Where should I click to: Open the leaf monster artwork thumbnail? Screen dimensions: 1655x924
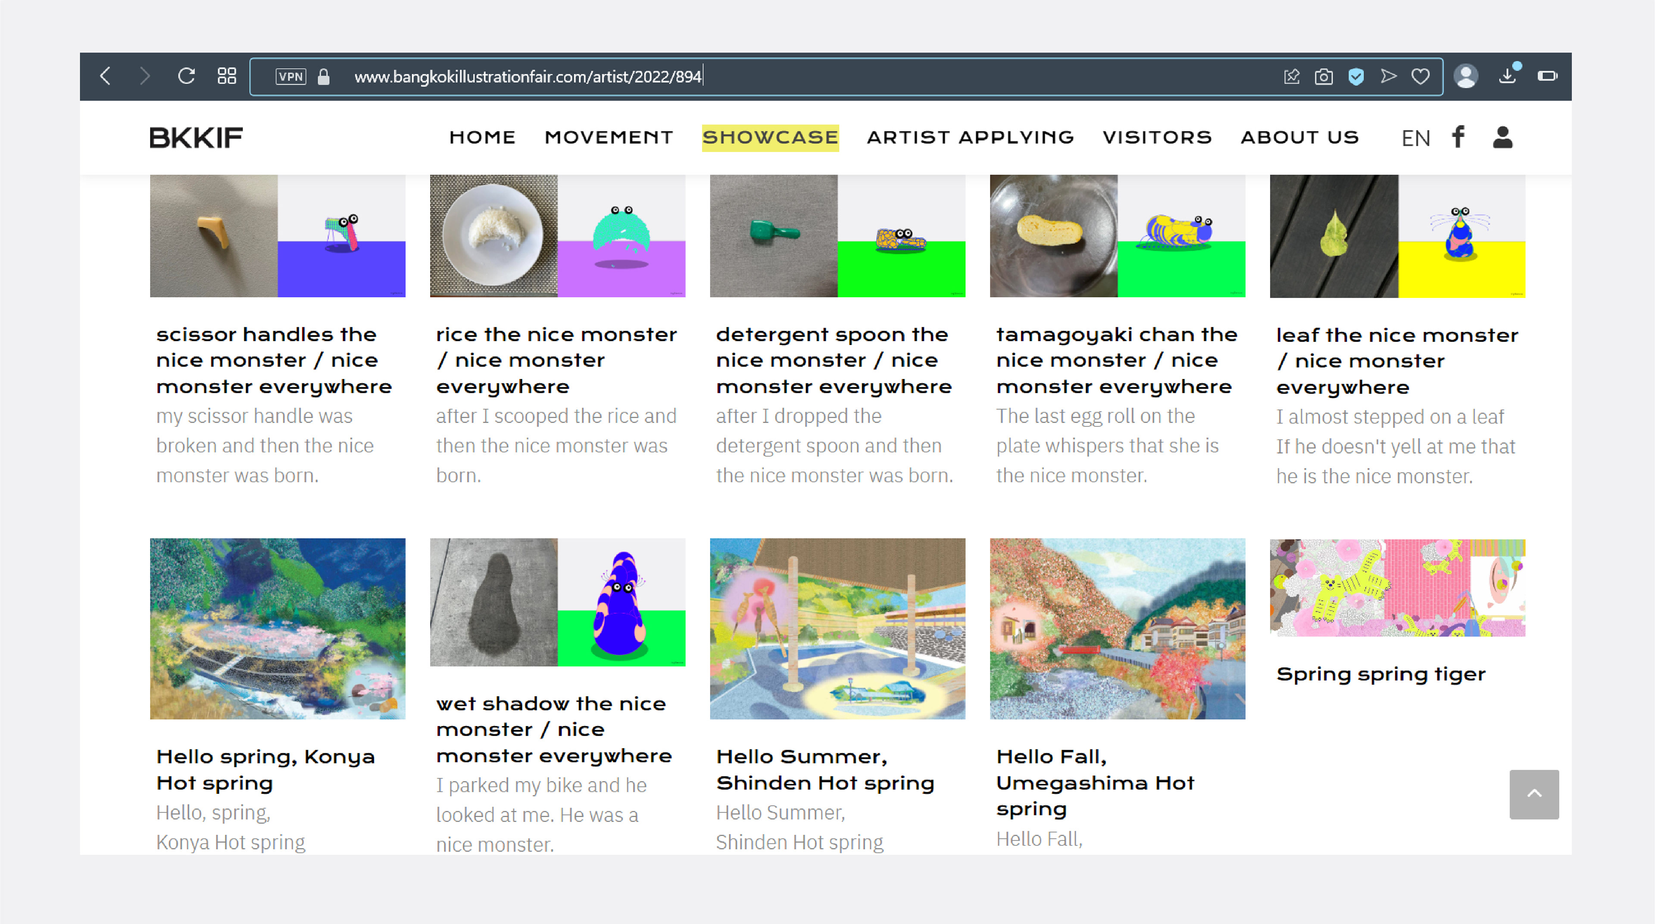(1397, 236)
